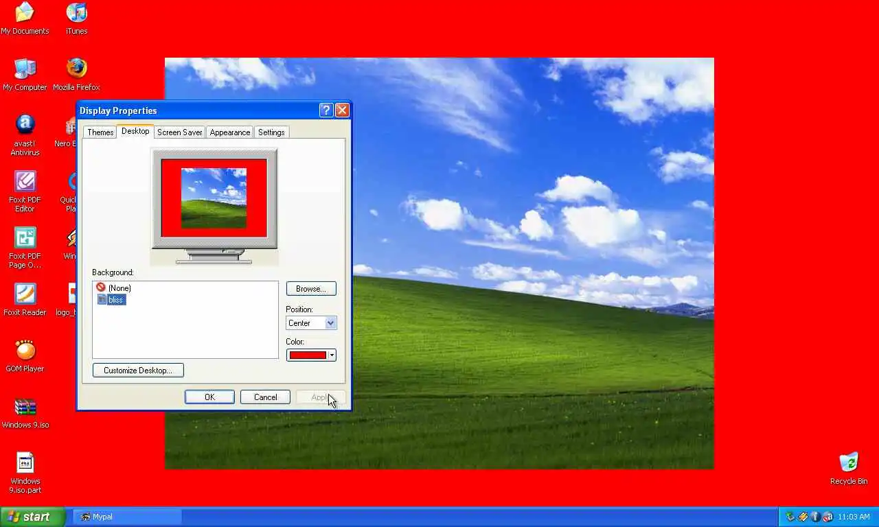This screenshot has height=527, width=879.
Task: Select the avast! Antivirus desktop icon
Action: (x=25, y=135)
